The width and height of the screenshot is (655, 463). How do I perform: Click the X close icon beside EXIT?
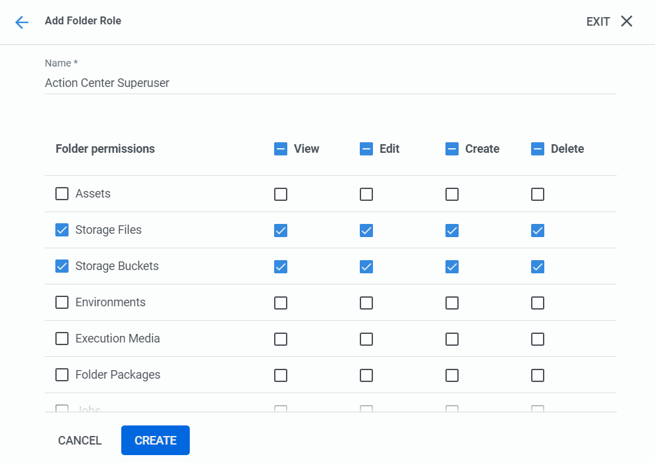pyautogui.click(x=627, y=21)
